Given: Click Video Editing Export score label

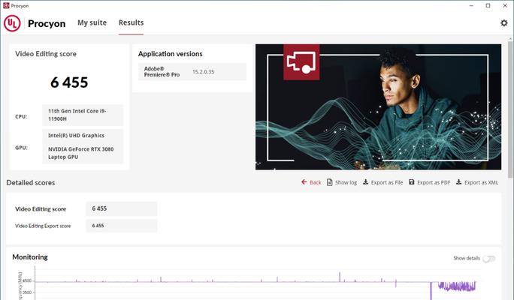Looking at the screenshot, I should [43, 226].
